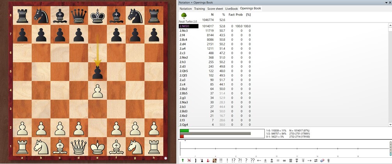The image size is (392, 164).
Task: Click the white pawn on e4
Action: (98, 91)
